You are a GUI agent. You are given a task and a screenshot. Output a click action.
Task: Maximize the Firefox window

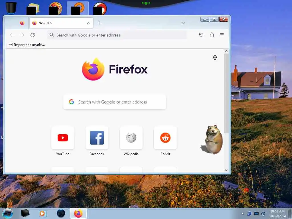pos(214,19)
